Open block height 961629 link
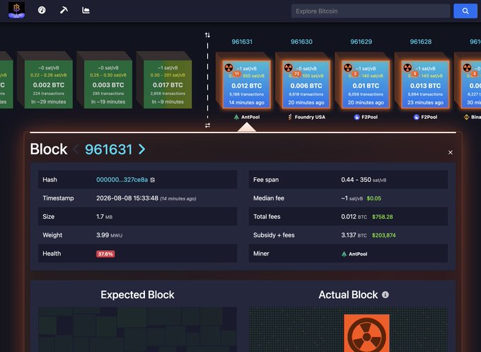This screenshot has width=481, height=352. click(x=361, y=42)
